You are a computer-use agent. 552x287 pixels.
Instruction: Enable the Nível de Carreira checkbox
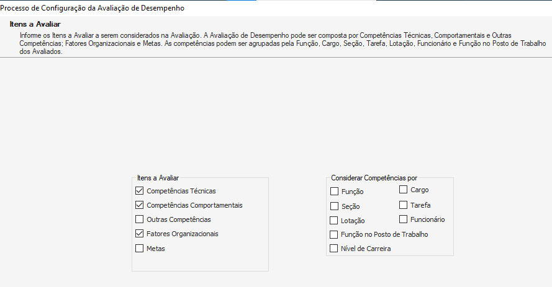(x=335, y=249)
